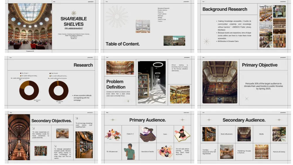Click the Primary Objective heading
Viewport: 293px width, 165px height.
point(260,65)
